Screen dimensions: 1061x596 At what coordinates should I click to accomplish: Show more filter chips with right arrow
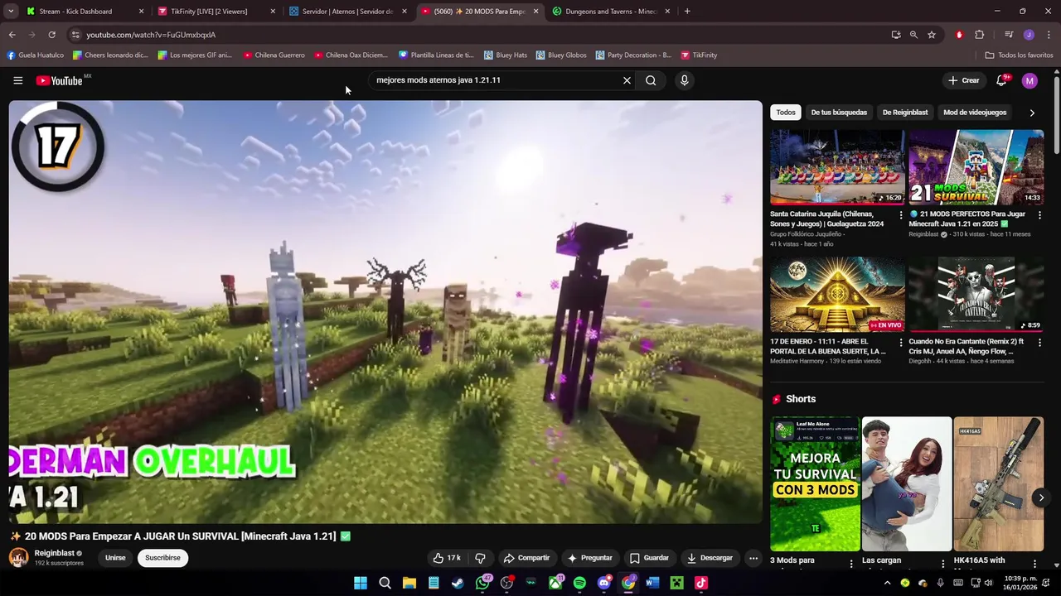[x=1032, y=113]
